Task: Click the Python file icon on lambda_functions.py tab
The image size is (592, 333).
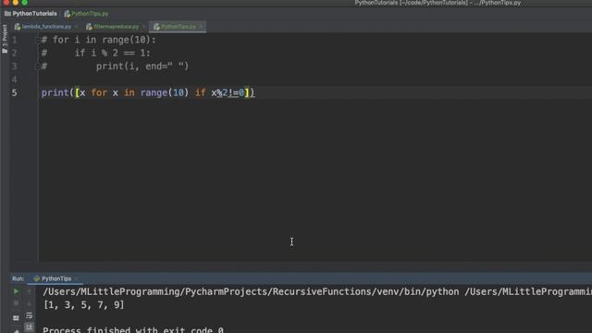Action: point(18,27)
